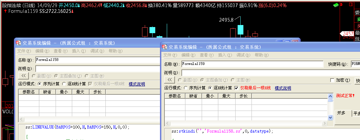Select 主图 radio in Formula1158 window

(86, 76)
